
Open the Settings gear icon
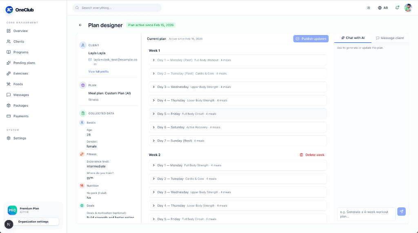(x=9, y=138)
